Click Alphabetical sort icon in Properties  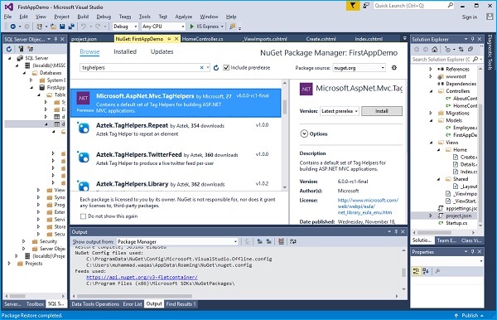click(426, 271)
